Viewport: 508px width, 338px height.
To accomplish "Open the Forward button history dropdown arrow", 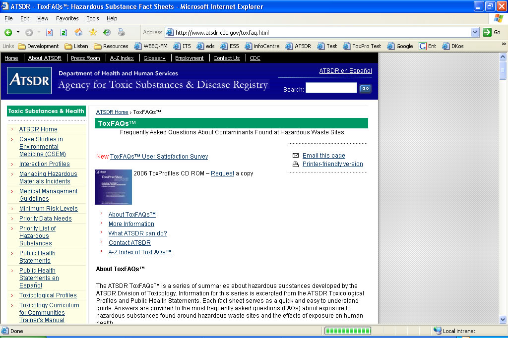I will 39,32.
